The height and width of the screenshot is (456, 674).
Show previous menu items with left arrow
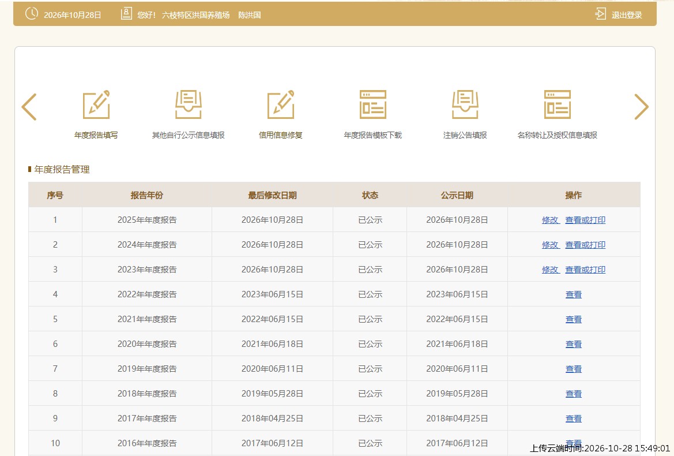29,107
